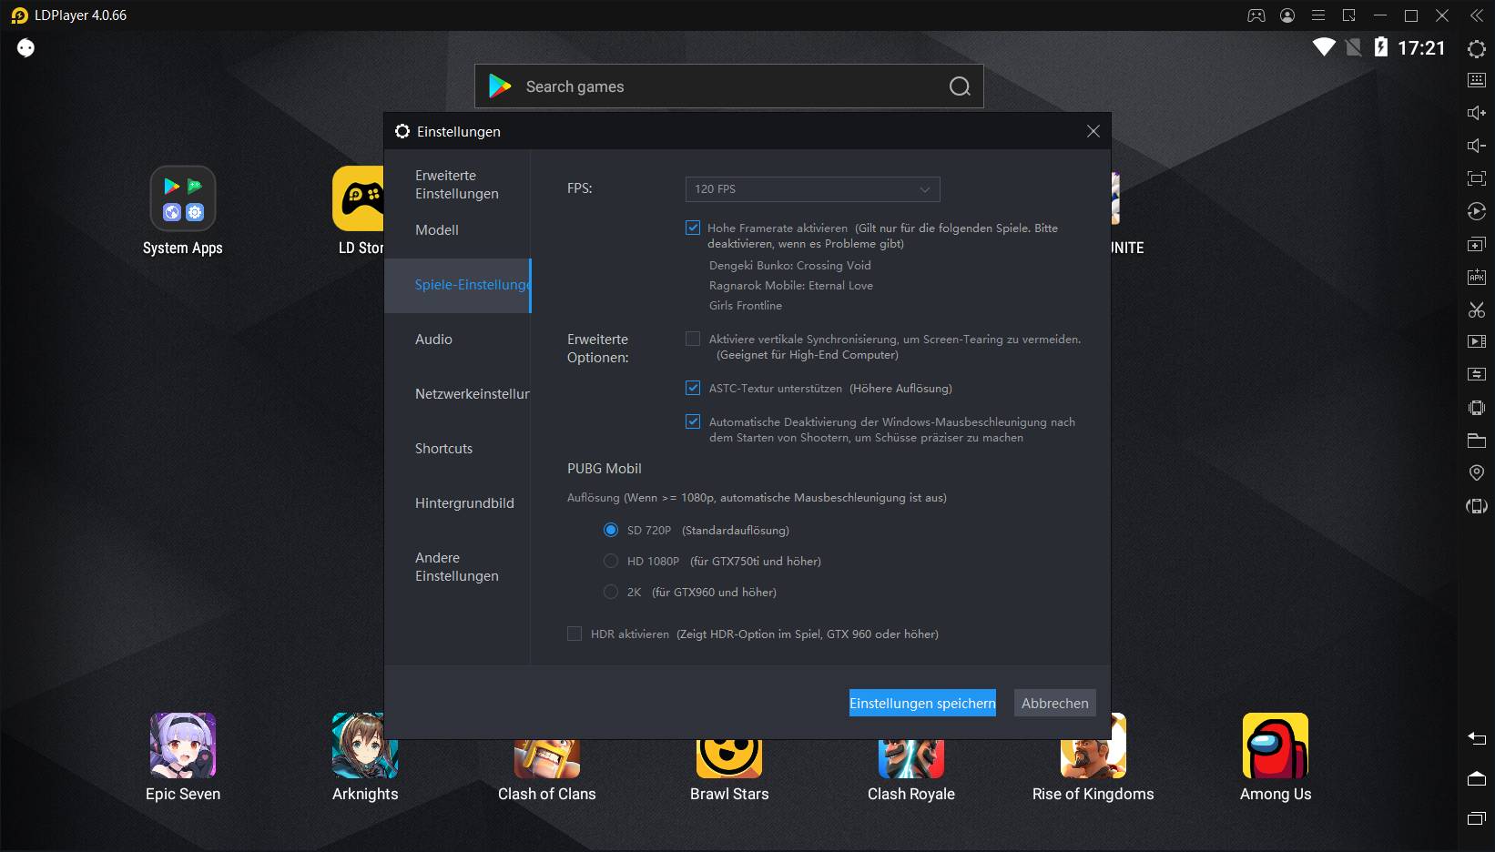Open Erweiterte Einstellungen tab
Viewport: 1495px width, 852px height.
tap(457, 185)
